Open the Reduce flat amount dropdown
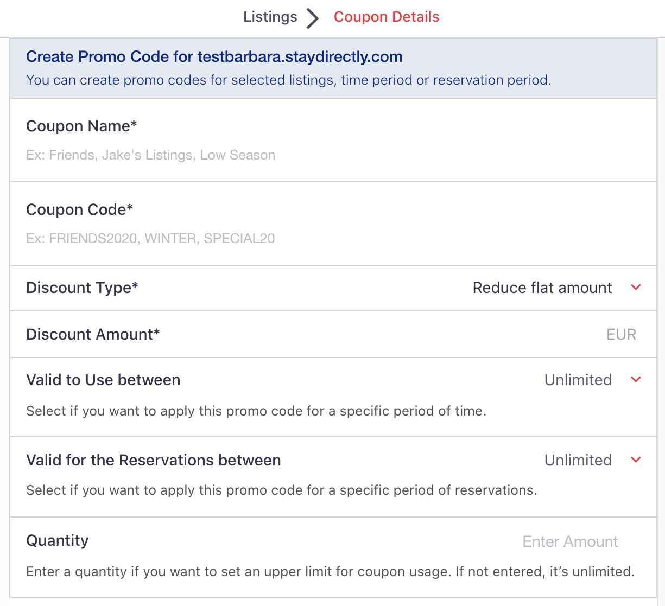The height and width of the screenshot is (606, 665). coord(542,288)
